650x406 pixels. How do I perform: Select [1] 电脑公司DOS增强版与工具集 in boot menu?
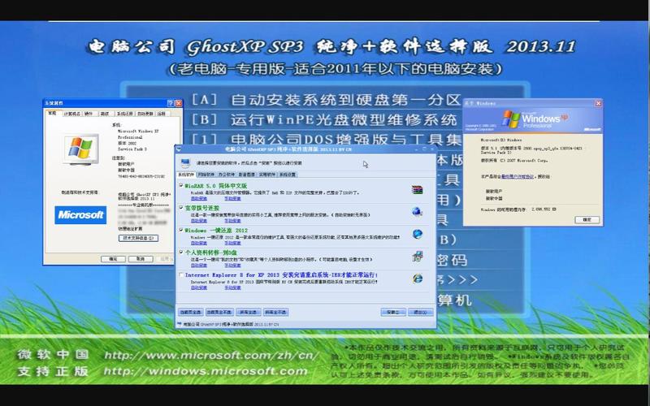(x=327, y=139)
